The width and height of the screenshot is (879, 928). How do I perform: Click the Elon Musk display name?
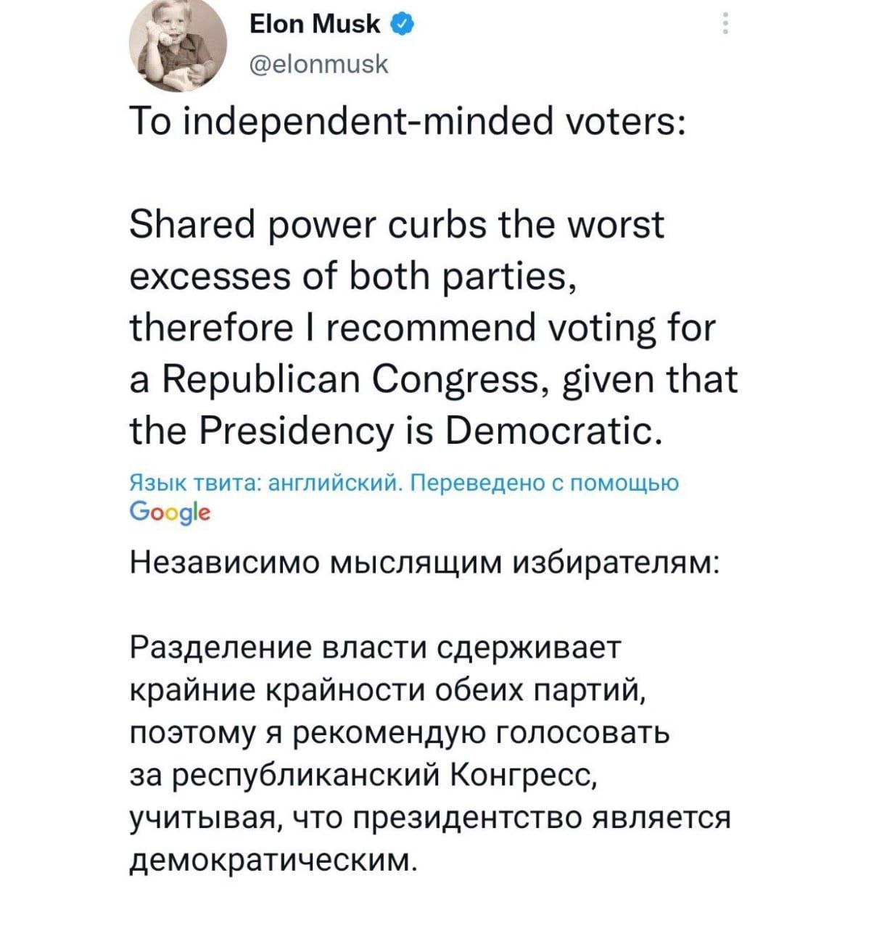tap(314, 26)
